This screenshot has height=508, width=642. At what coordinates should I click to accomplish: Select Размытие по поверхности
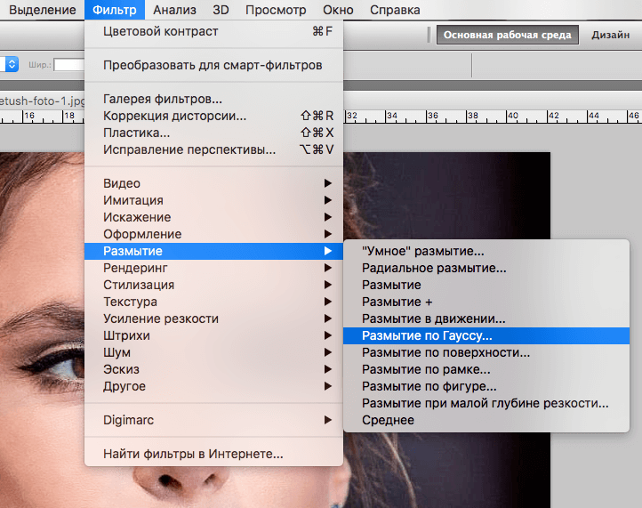[486, 352]
